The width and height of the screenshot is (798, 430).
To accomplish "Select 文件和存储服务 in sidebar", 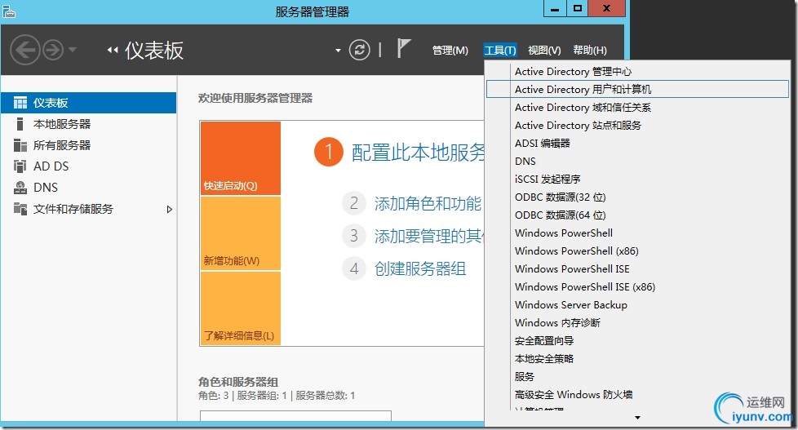I will tap(73, 209).
